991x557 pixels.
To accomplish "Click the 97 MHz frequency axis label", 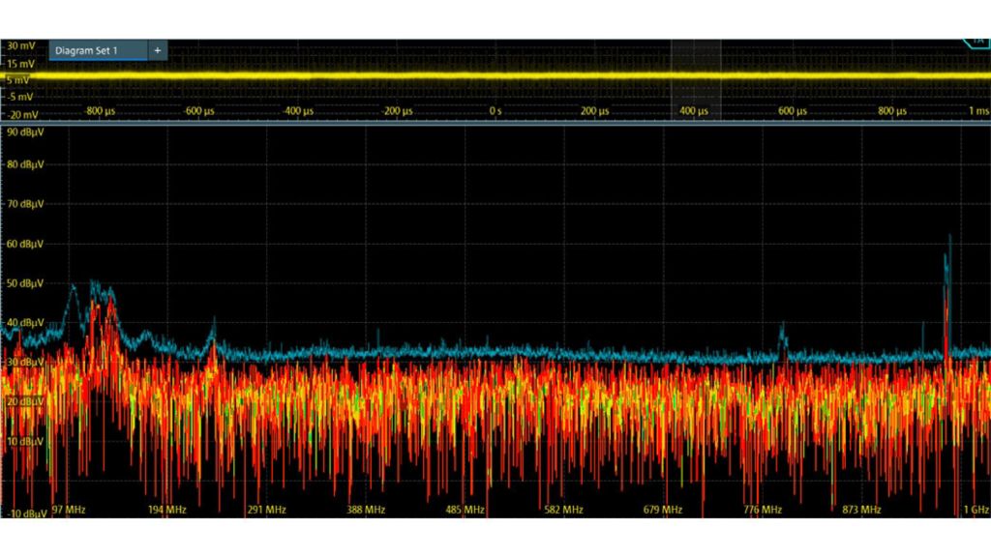I will point(70,510).
